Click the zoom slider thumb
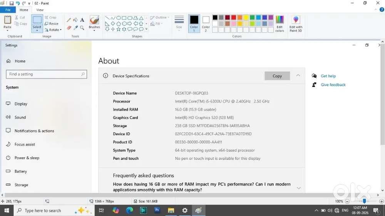Image resolution: width=385 pixels, height=216 pixels. (x=364, y=201)
